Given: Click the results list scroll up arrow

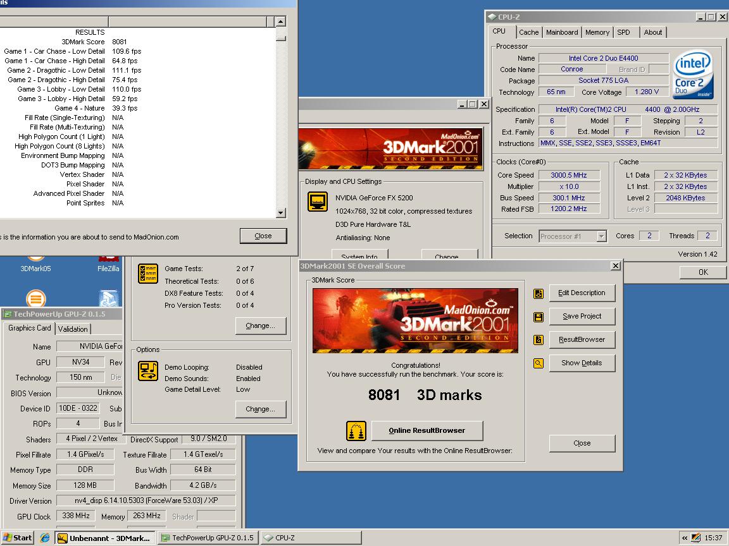Looking at the screenshot, I should [x=280, y=21].
